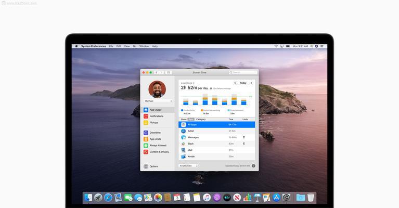Open Always Allowed in sidebar
Viewport: 399px width, 208px height.
click(x=155, y=146)
